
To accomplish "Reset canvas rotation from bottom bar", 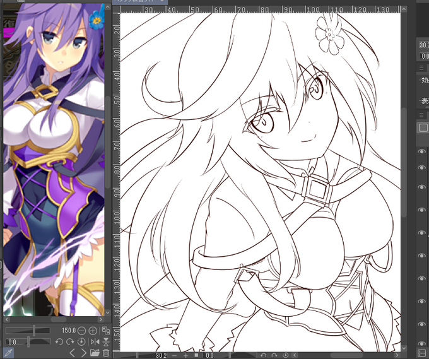I will pyautogui.click(x=285, y=355).
